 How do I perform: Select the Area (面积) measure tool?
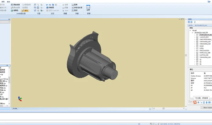pyautogui.click(x=75, y=10)
